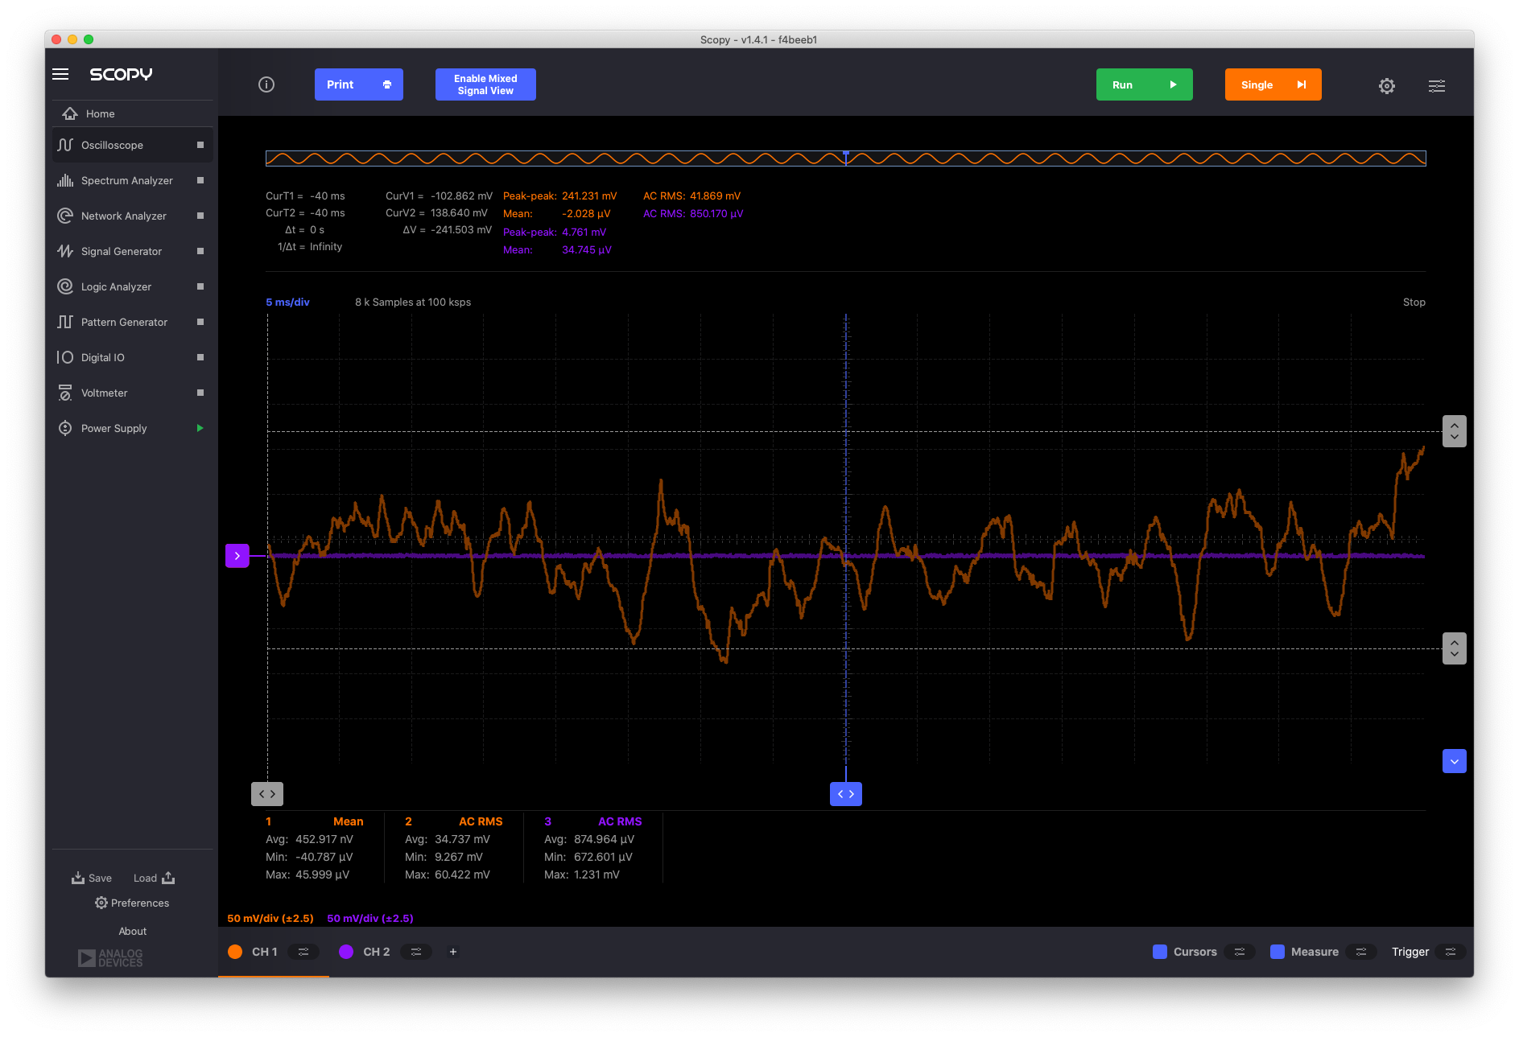Click the Logic Analyzer icon

[x=65, y=286]
